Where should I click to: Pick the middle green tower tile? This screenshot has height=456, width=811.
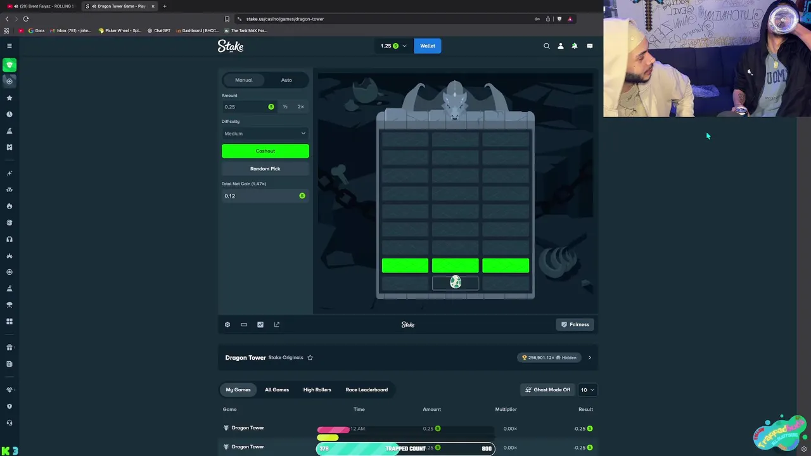coord(456,265)
